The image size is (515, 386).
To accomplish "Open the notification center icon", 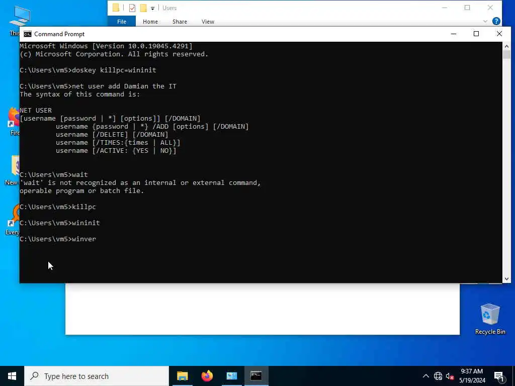I will (499, 376).
